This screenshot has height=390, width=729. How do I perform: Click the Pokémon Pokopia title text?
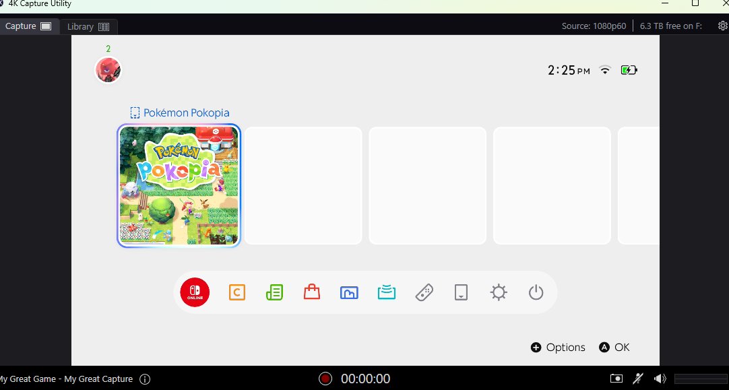tap(186, 113)
